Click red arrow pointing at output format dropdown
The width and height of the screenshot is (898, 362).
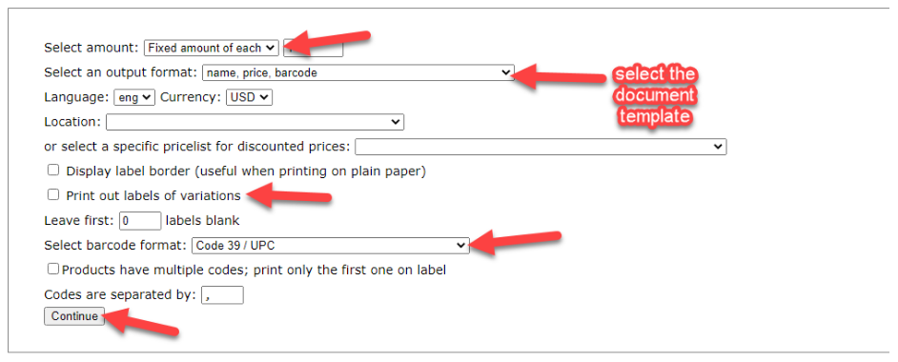click(x=561, y=76)
